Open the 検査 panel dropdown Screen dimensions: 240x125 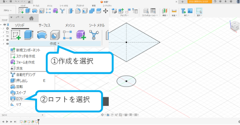pyautogui.click(x=174, y=15)
